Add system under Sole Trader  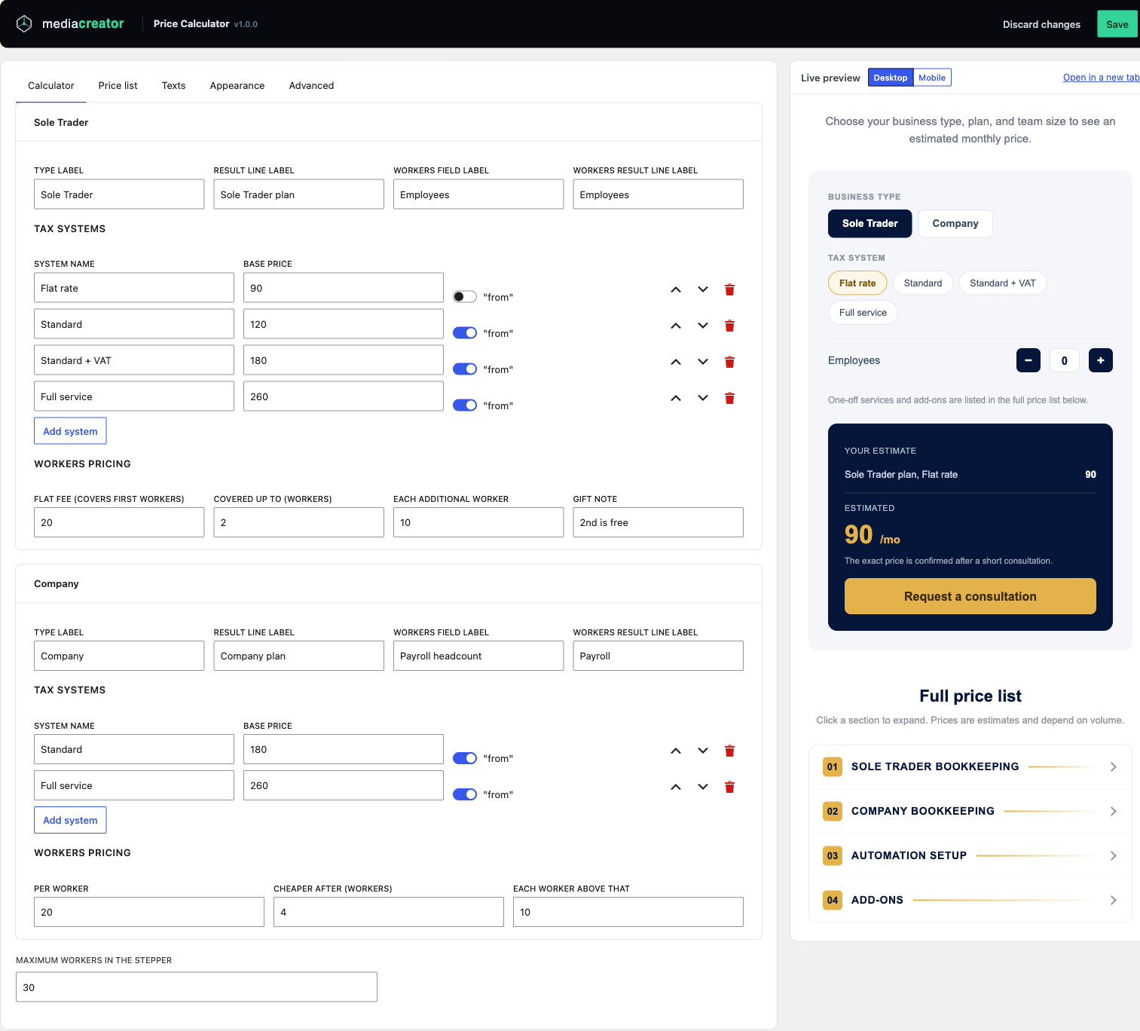tap(70, 431)
